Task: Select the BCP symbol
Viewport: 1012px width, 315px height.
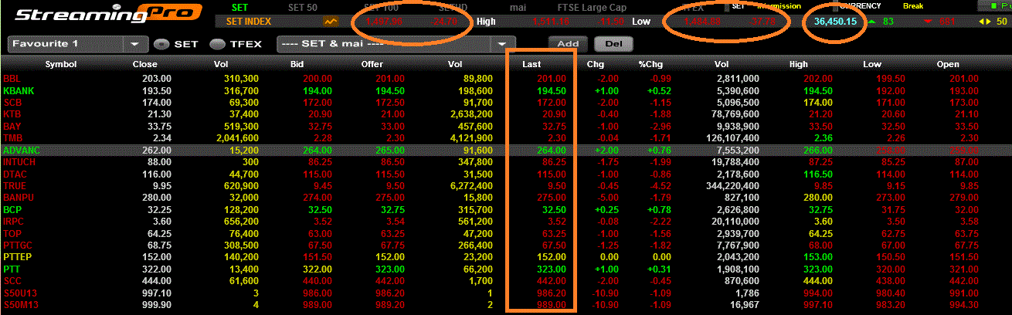Action: [x=12, y=210]
